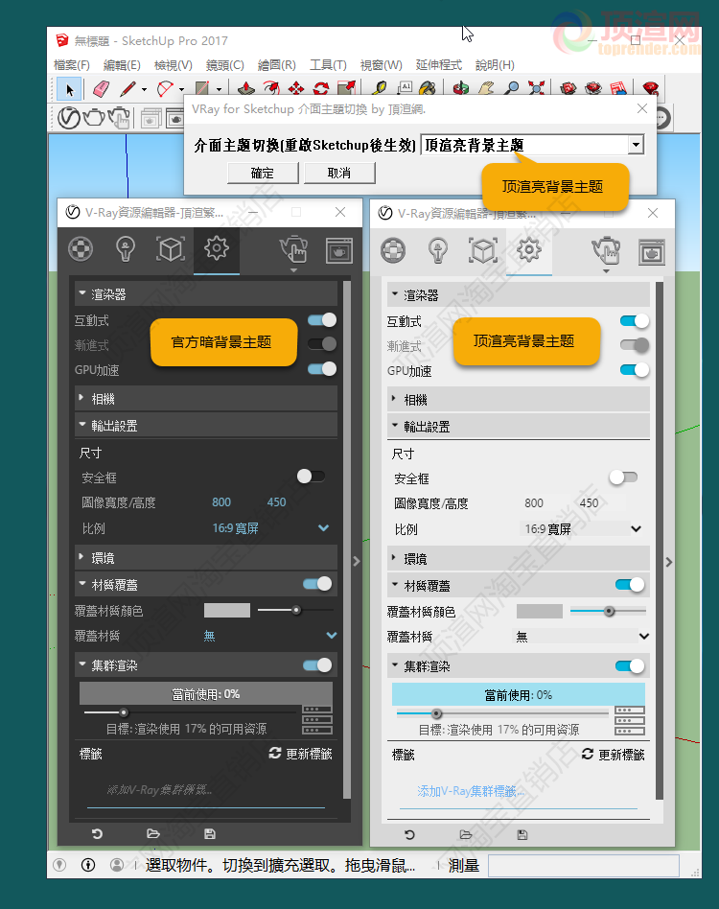719x909 pixels.
Task: Select the Arc tool
Action: coord(165,89)
